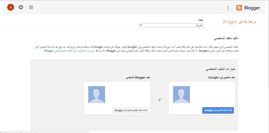Click the Blogger profile avatar placeholder
Viewport: 269px width, 133px height.
(97, 95)
